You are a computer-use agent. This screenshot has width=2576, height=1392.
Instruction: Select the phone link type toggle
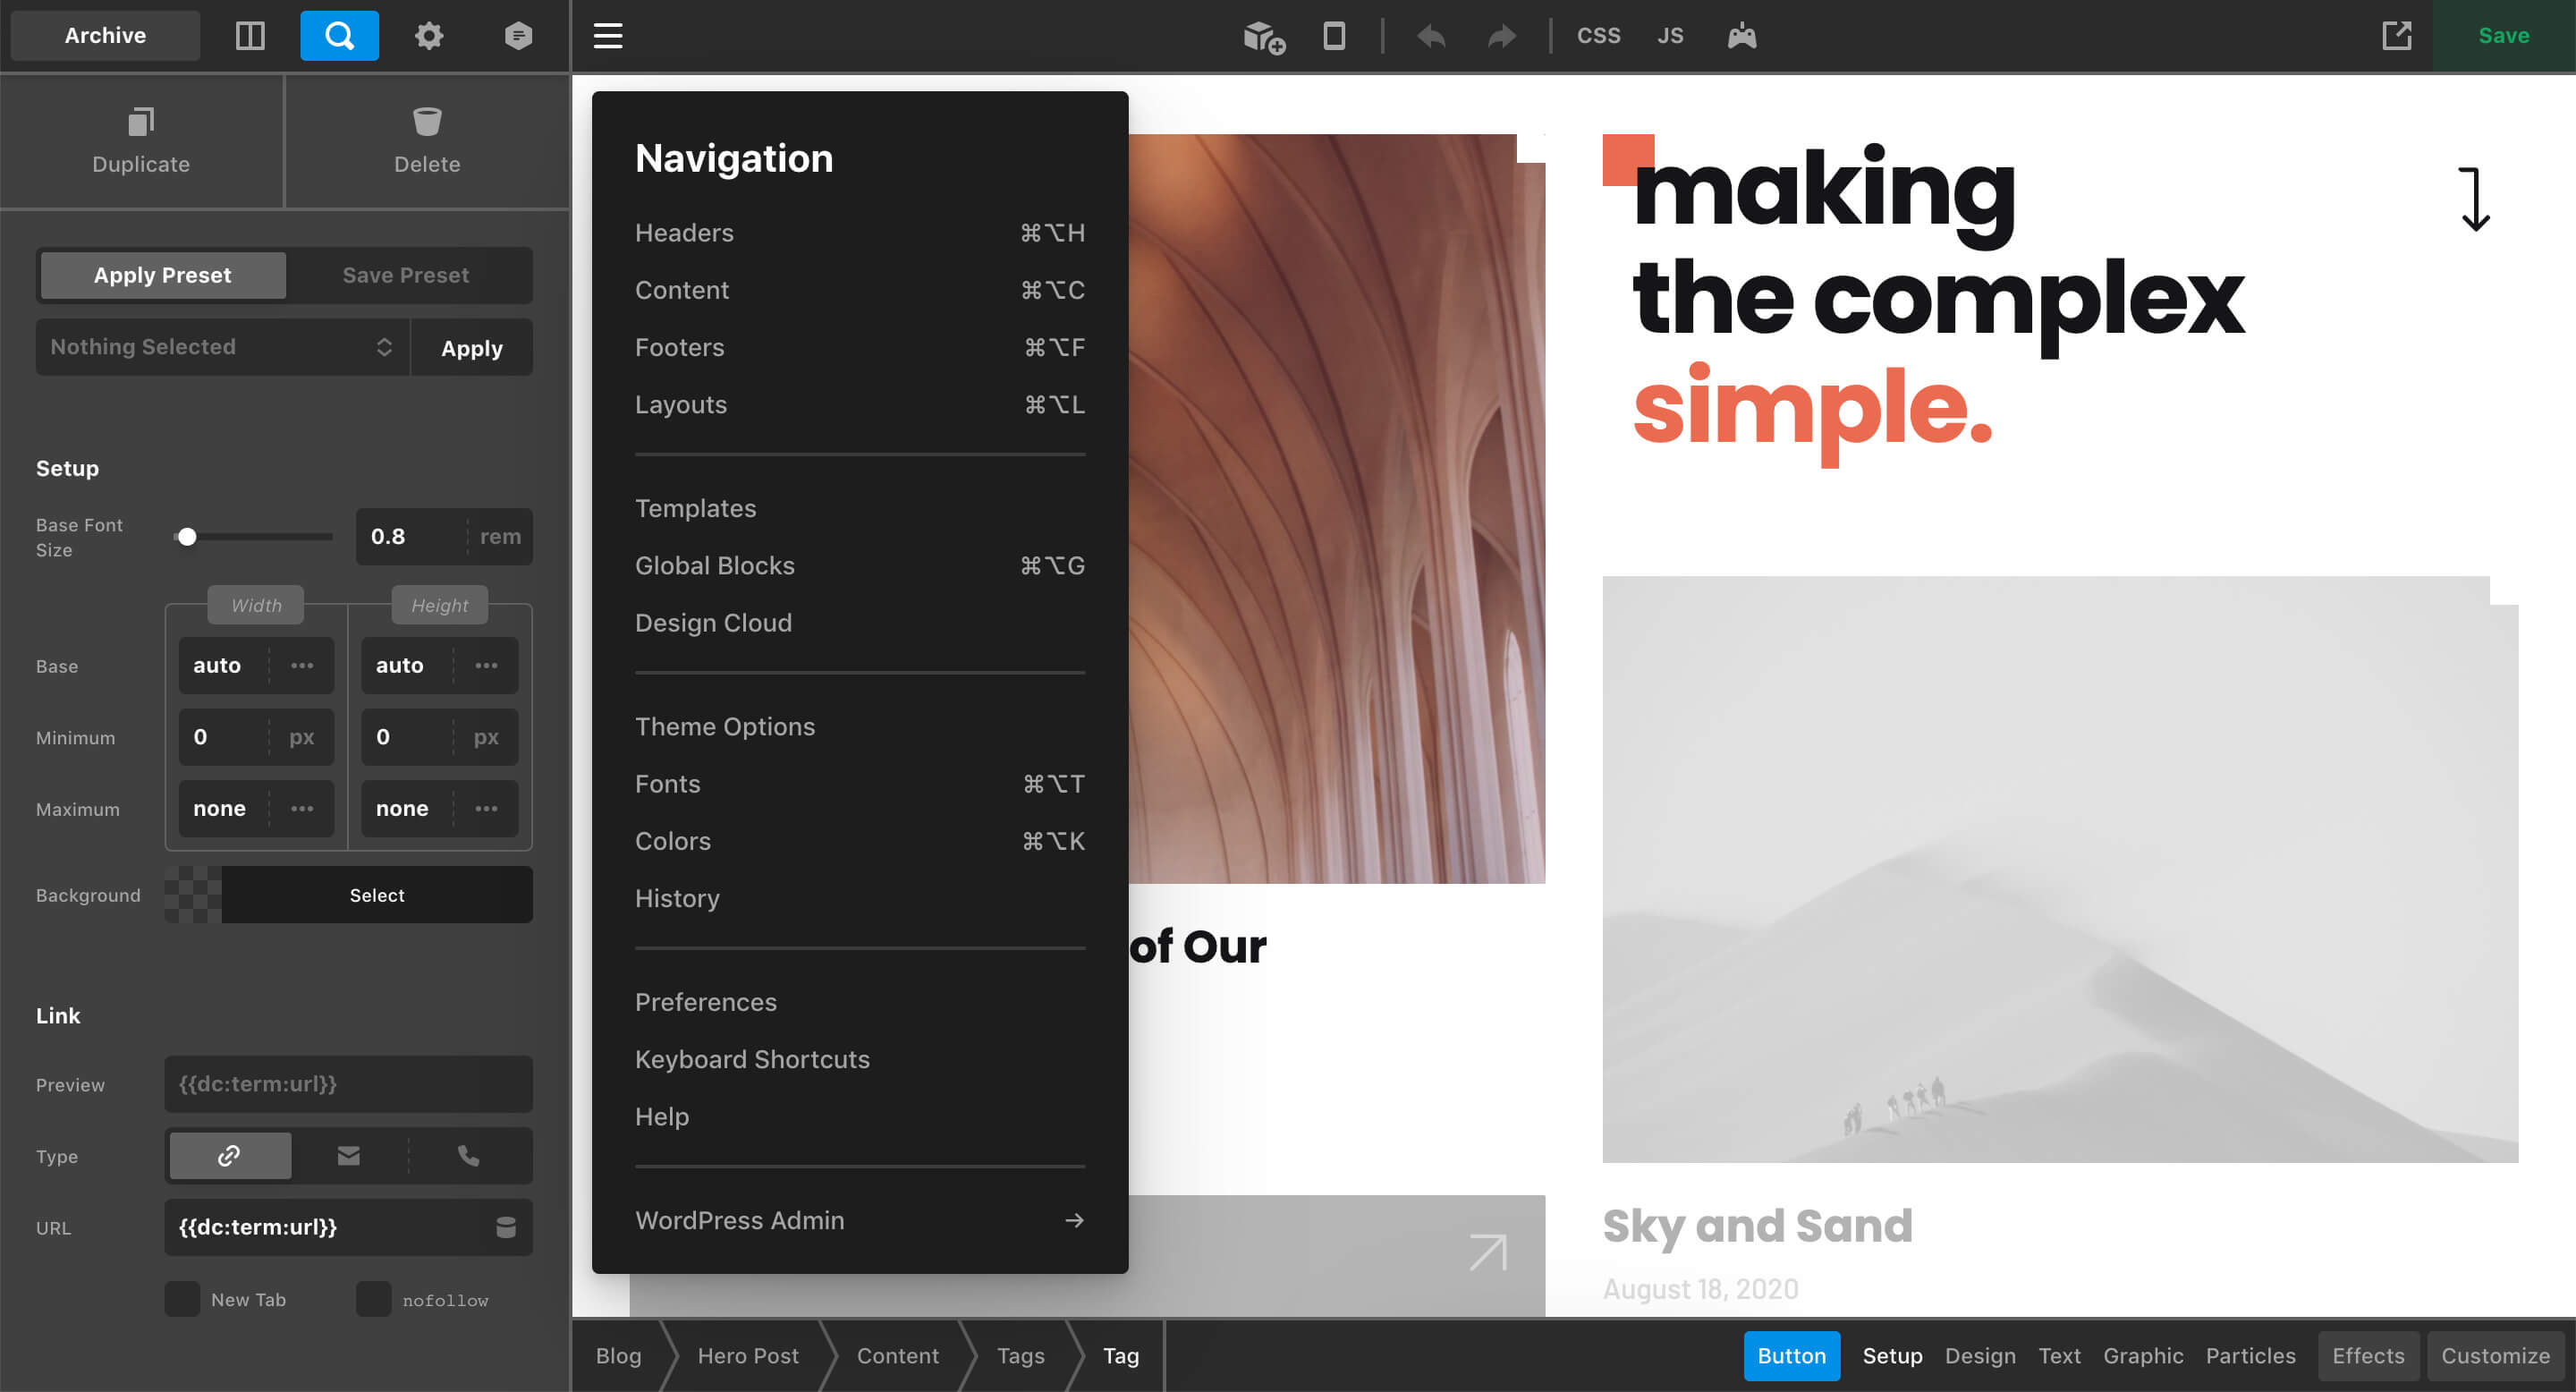(468, 1155)
